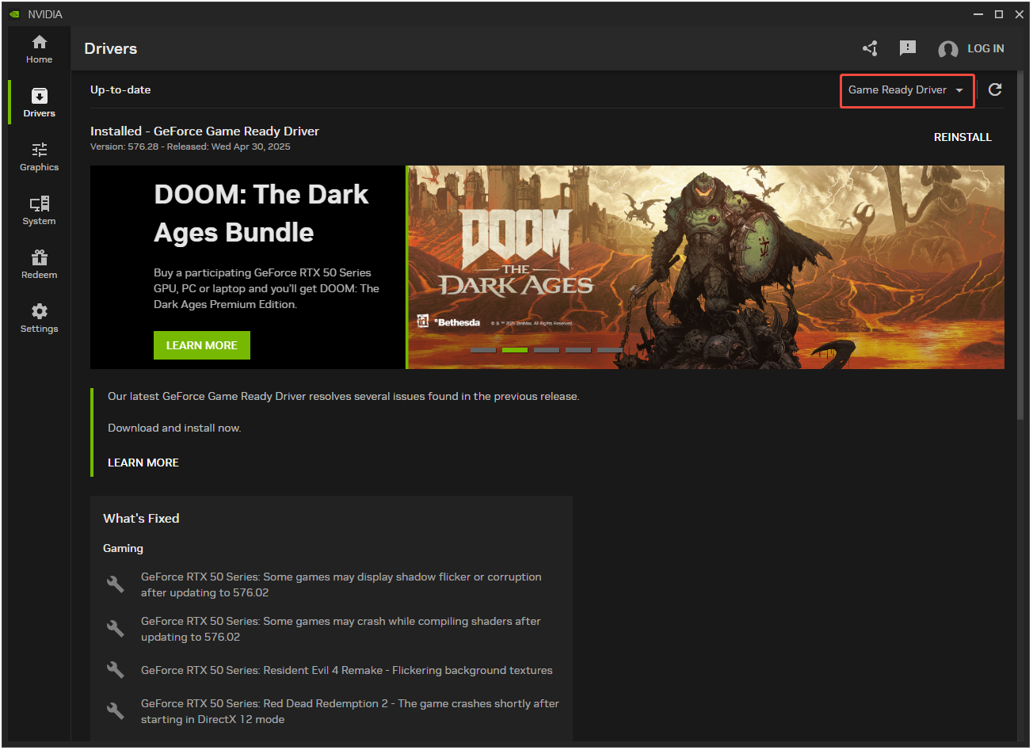Switch to the Drivers tab header

[110, 48]
